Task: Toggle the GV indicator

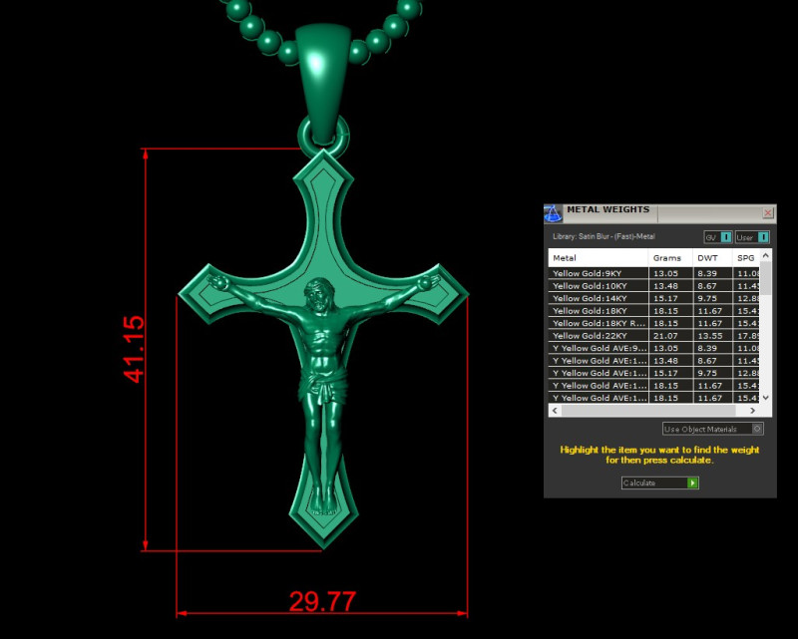Action: 712,236
